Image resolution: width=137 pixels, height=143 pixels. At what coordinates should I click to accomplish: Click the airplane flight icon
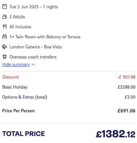[5, 47]
